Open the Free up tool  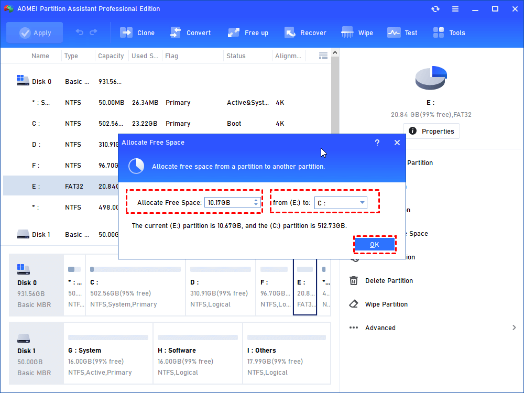click(x=248, y=32)
